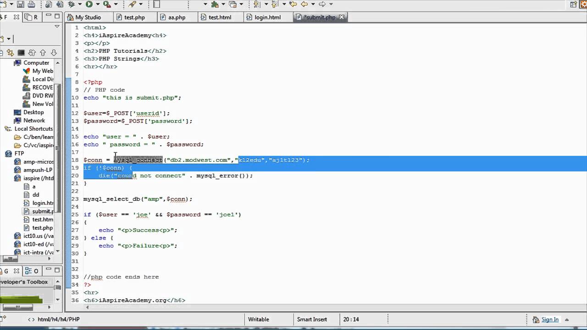Click the download arrow icon
This screenshot has height=330, width=587.
pos(54,53)
